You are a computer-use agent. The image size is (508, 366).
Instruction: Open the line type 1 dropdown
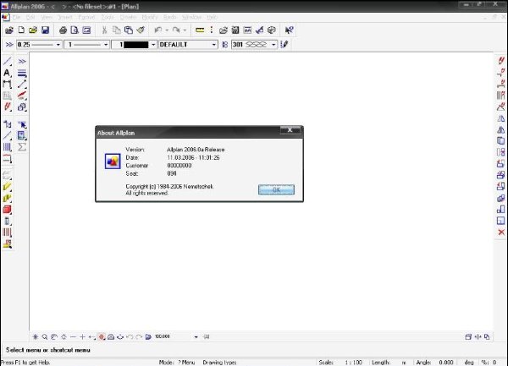click(106, 45)
